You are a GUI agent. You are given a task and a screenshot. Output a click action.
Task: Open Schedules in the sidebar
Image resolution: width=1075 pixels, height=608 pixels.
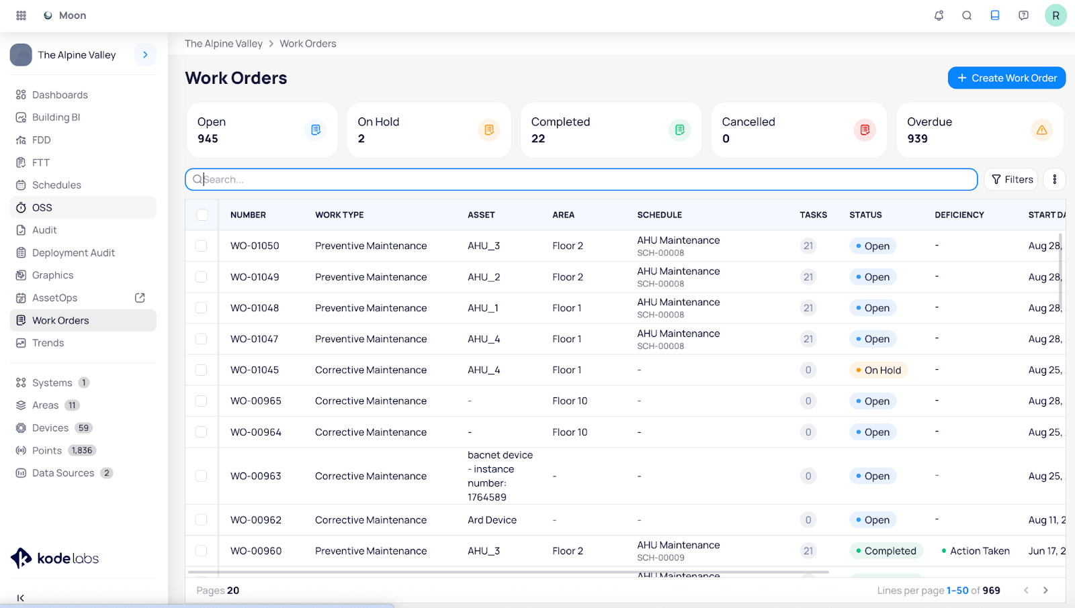[x=83, y=185]
